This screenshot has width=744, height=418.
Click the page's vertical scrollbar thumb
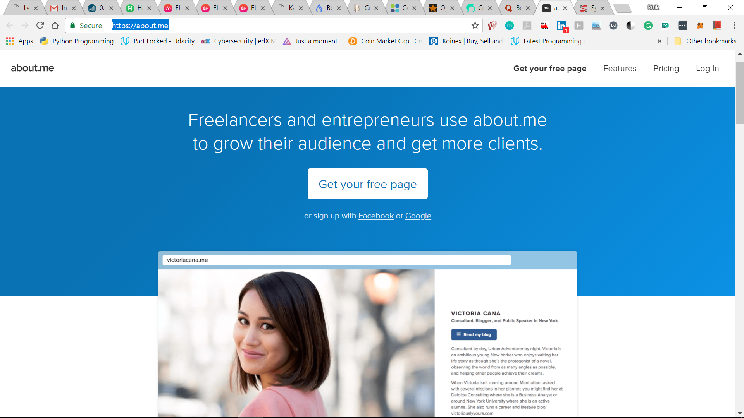point(740,93)
